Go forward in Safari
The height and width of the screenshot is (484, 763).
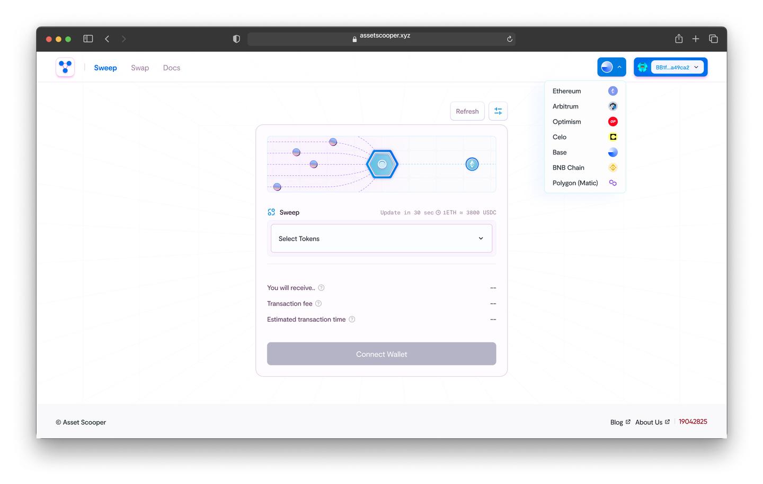pyautogui.click(x=124, y=39)
